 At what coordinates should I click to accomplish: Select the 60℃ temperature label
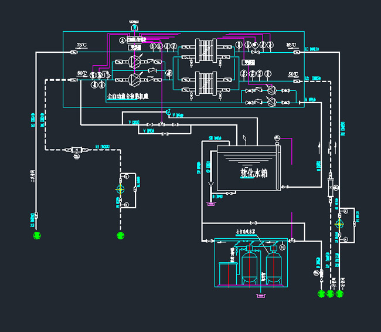82,74
